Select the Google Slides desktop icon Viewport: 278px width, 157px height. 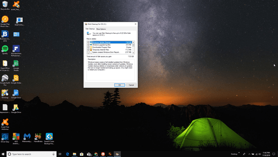click(16, 79)
